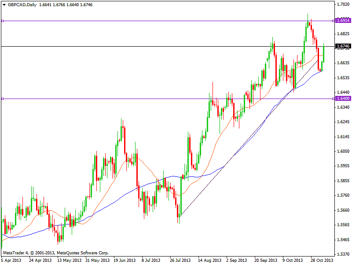Select the left handle of the 1.6400 line
Viewport: 352px width, 264px height.
(2, 99)
